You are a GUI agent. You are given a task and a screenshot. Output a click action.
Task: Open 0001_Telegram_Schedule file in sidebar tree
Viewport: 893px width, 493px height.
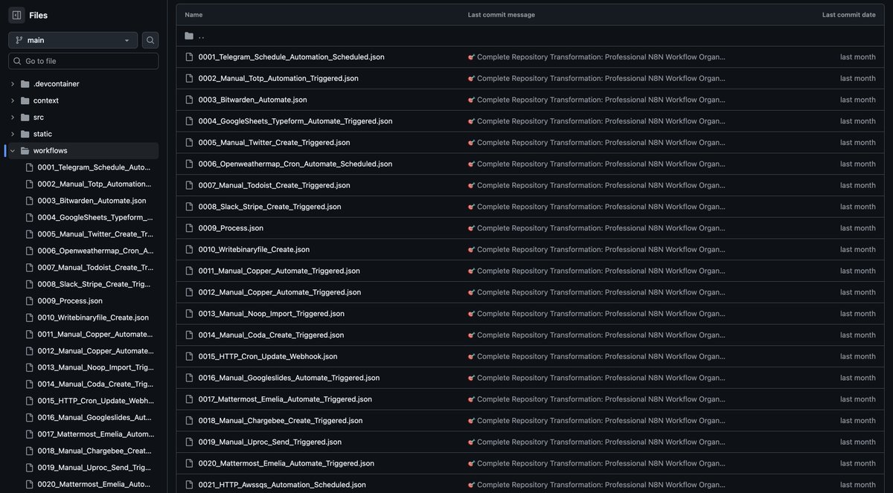(95, 167)
